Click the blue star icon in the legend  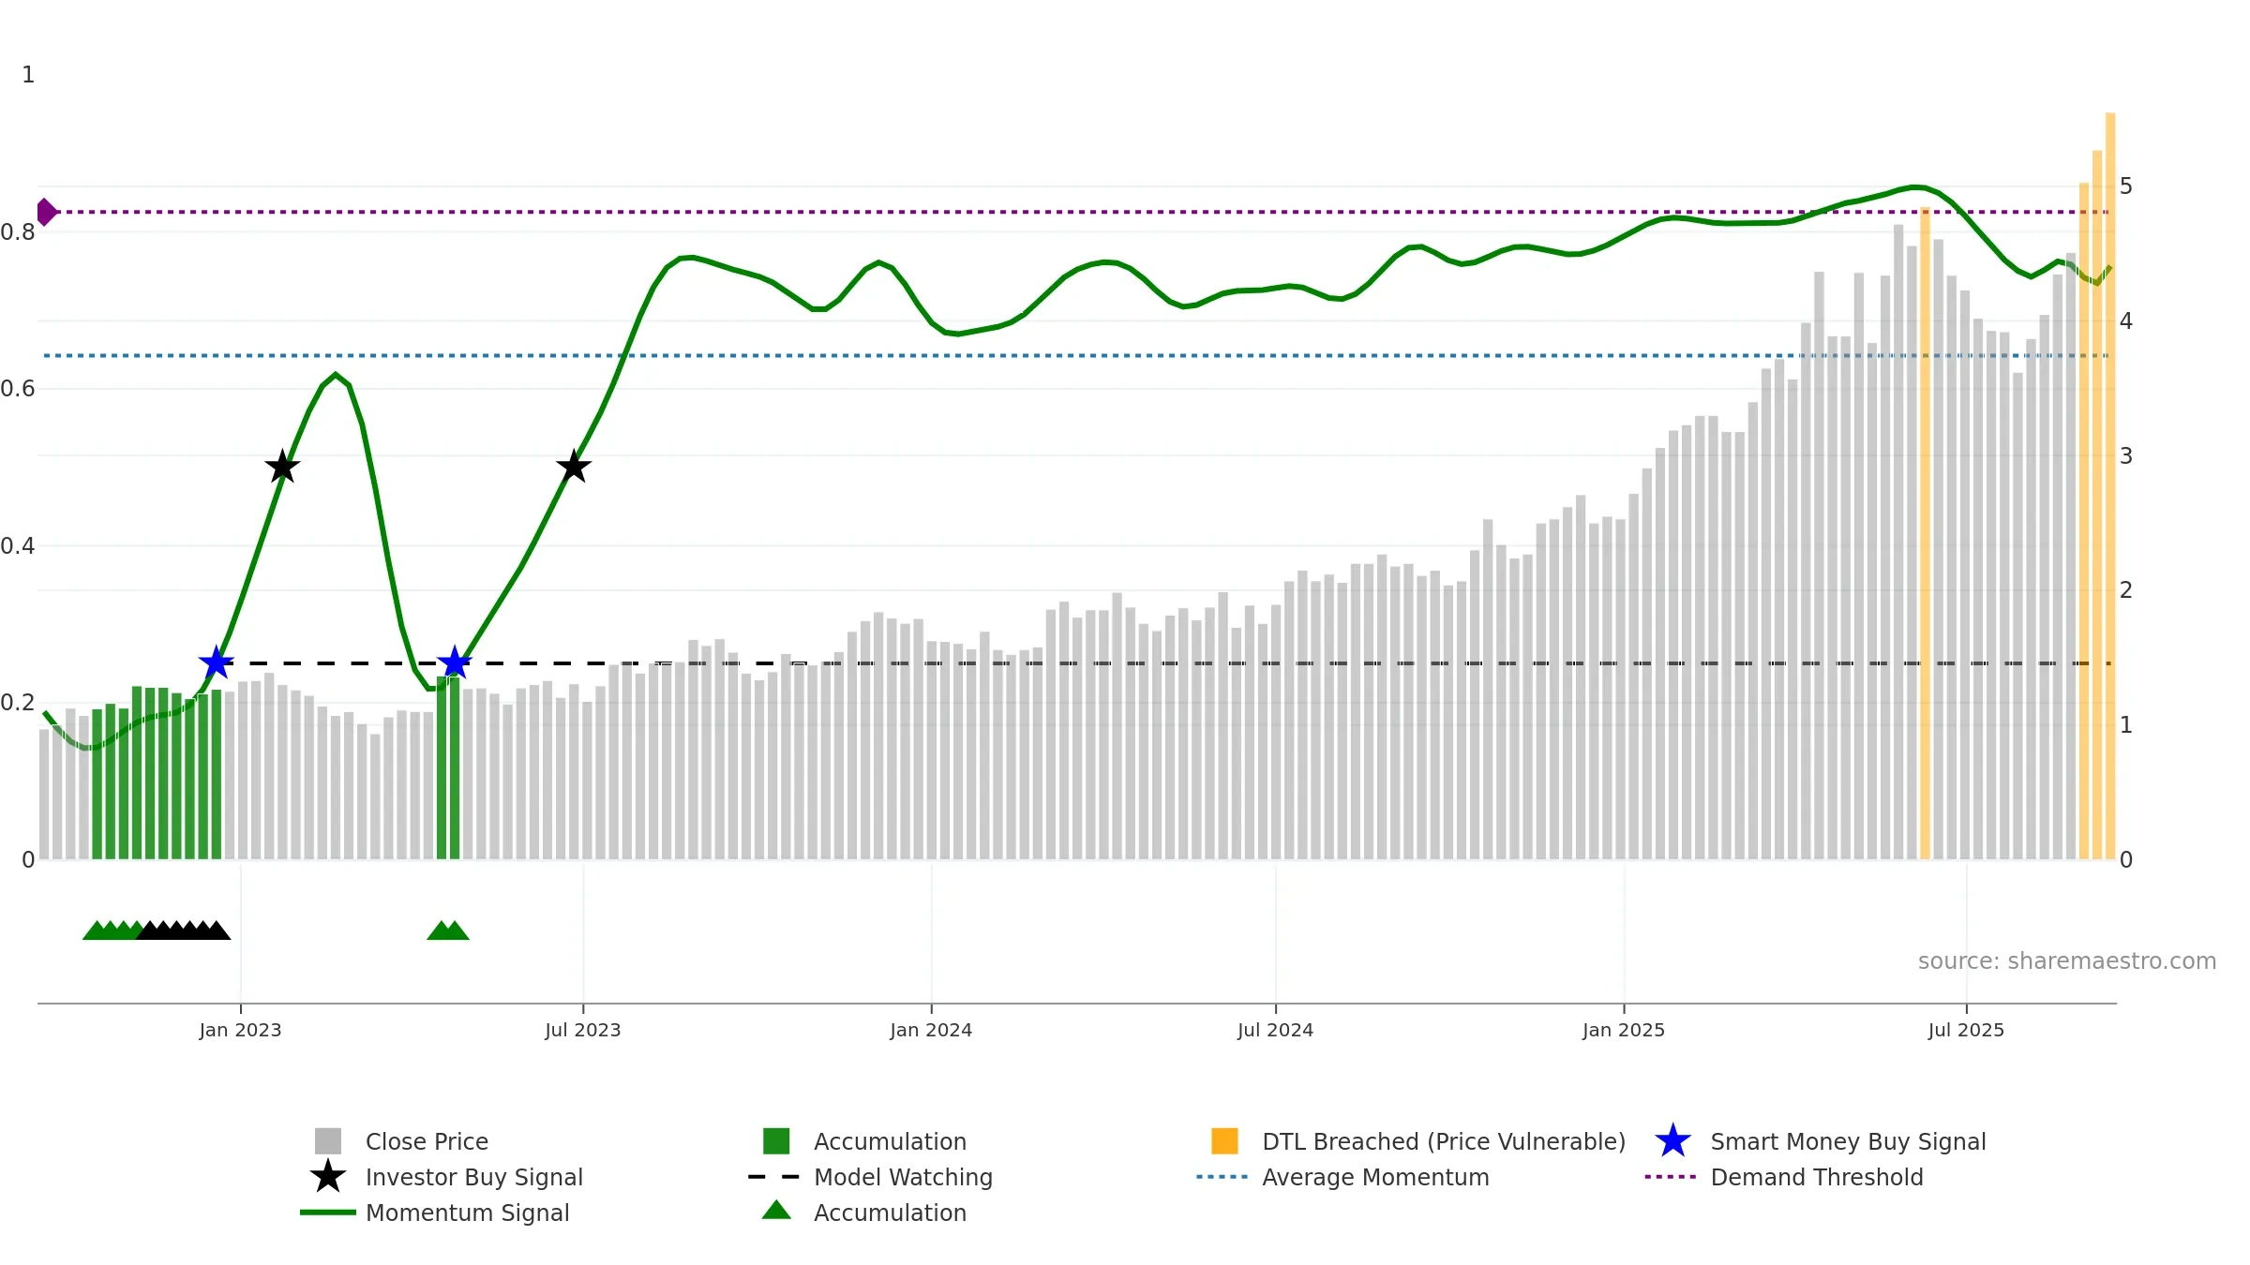[x=1672, y=1141]
